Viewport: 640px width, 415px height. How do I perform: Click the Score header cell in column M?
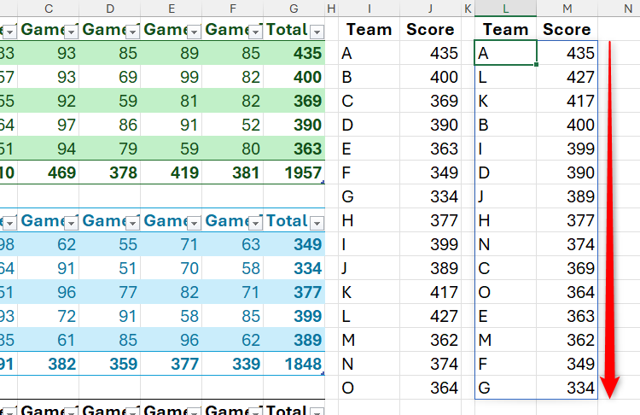567,29
